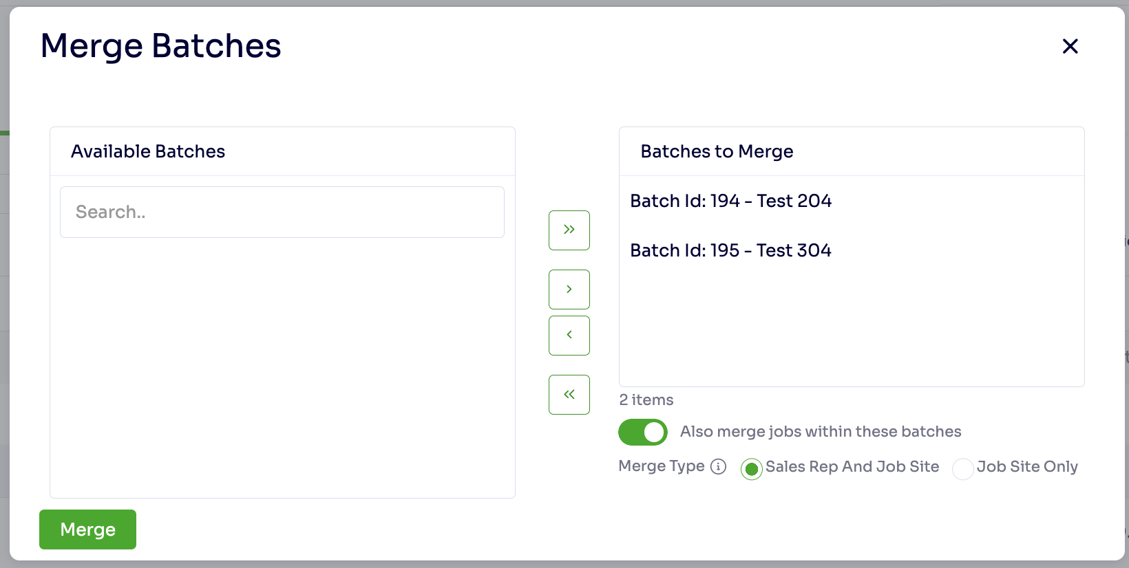Click the Batches to Merge panel header
The image size is (1129, 568).
point(717,151)
